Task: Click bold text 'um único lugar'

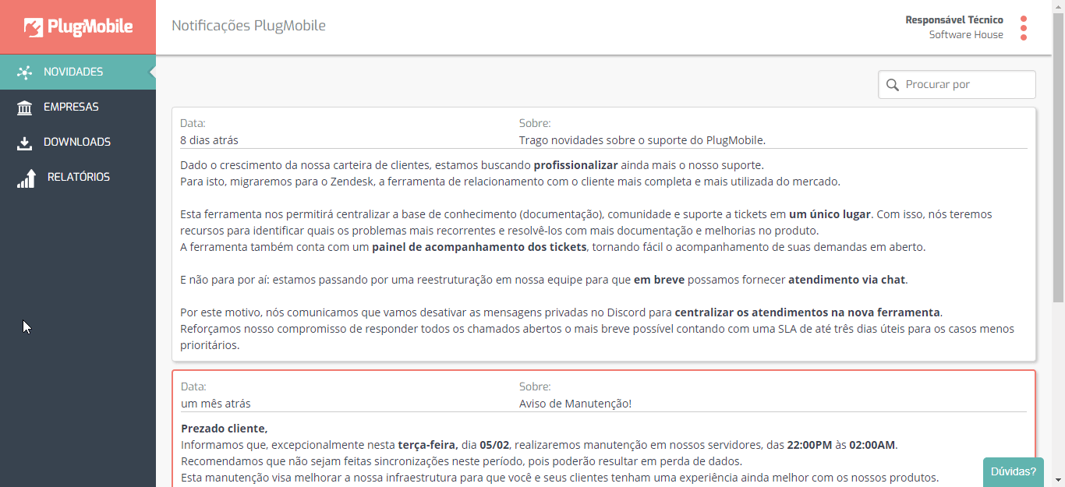Action: point(830,214)
